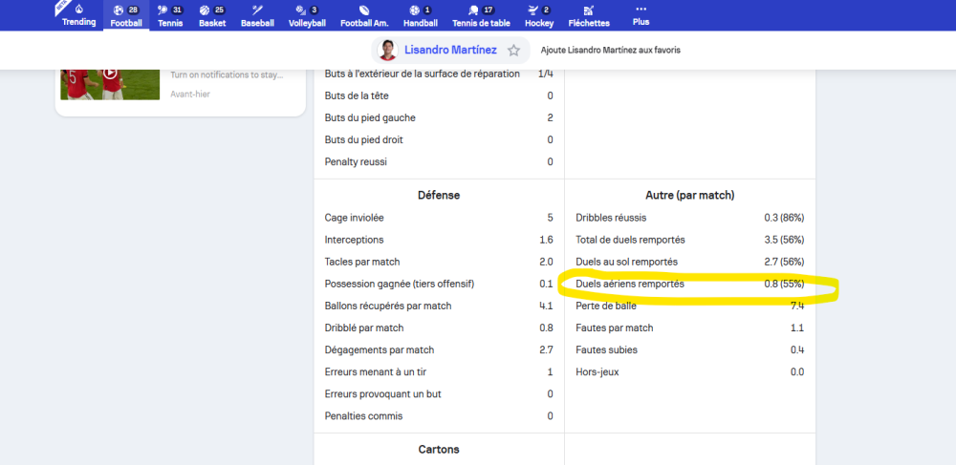Go to the Basket section
Viewport: 956px width, 465px height.
coord(212,15)
